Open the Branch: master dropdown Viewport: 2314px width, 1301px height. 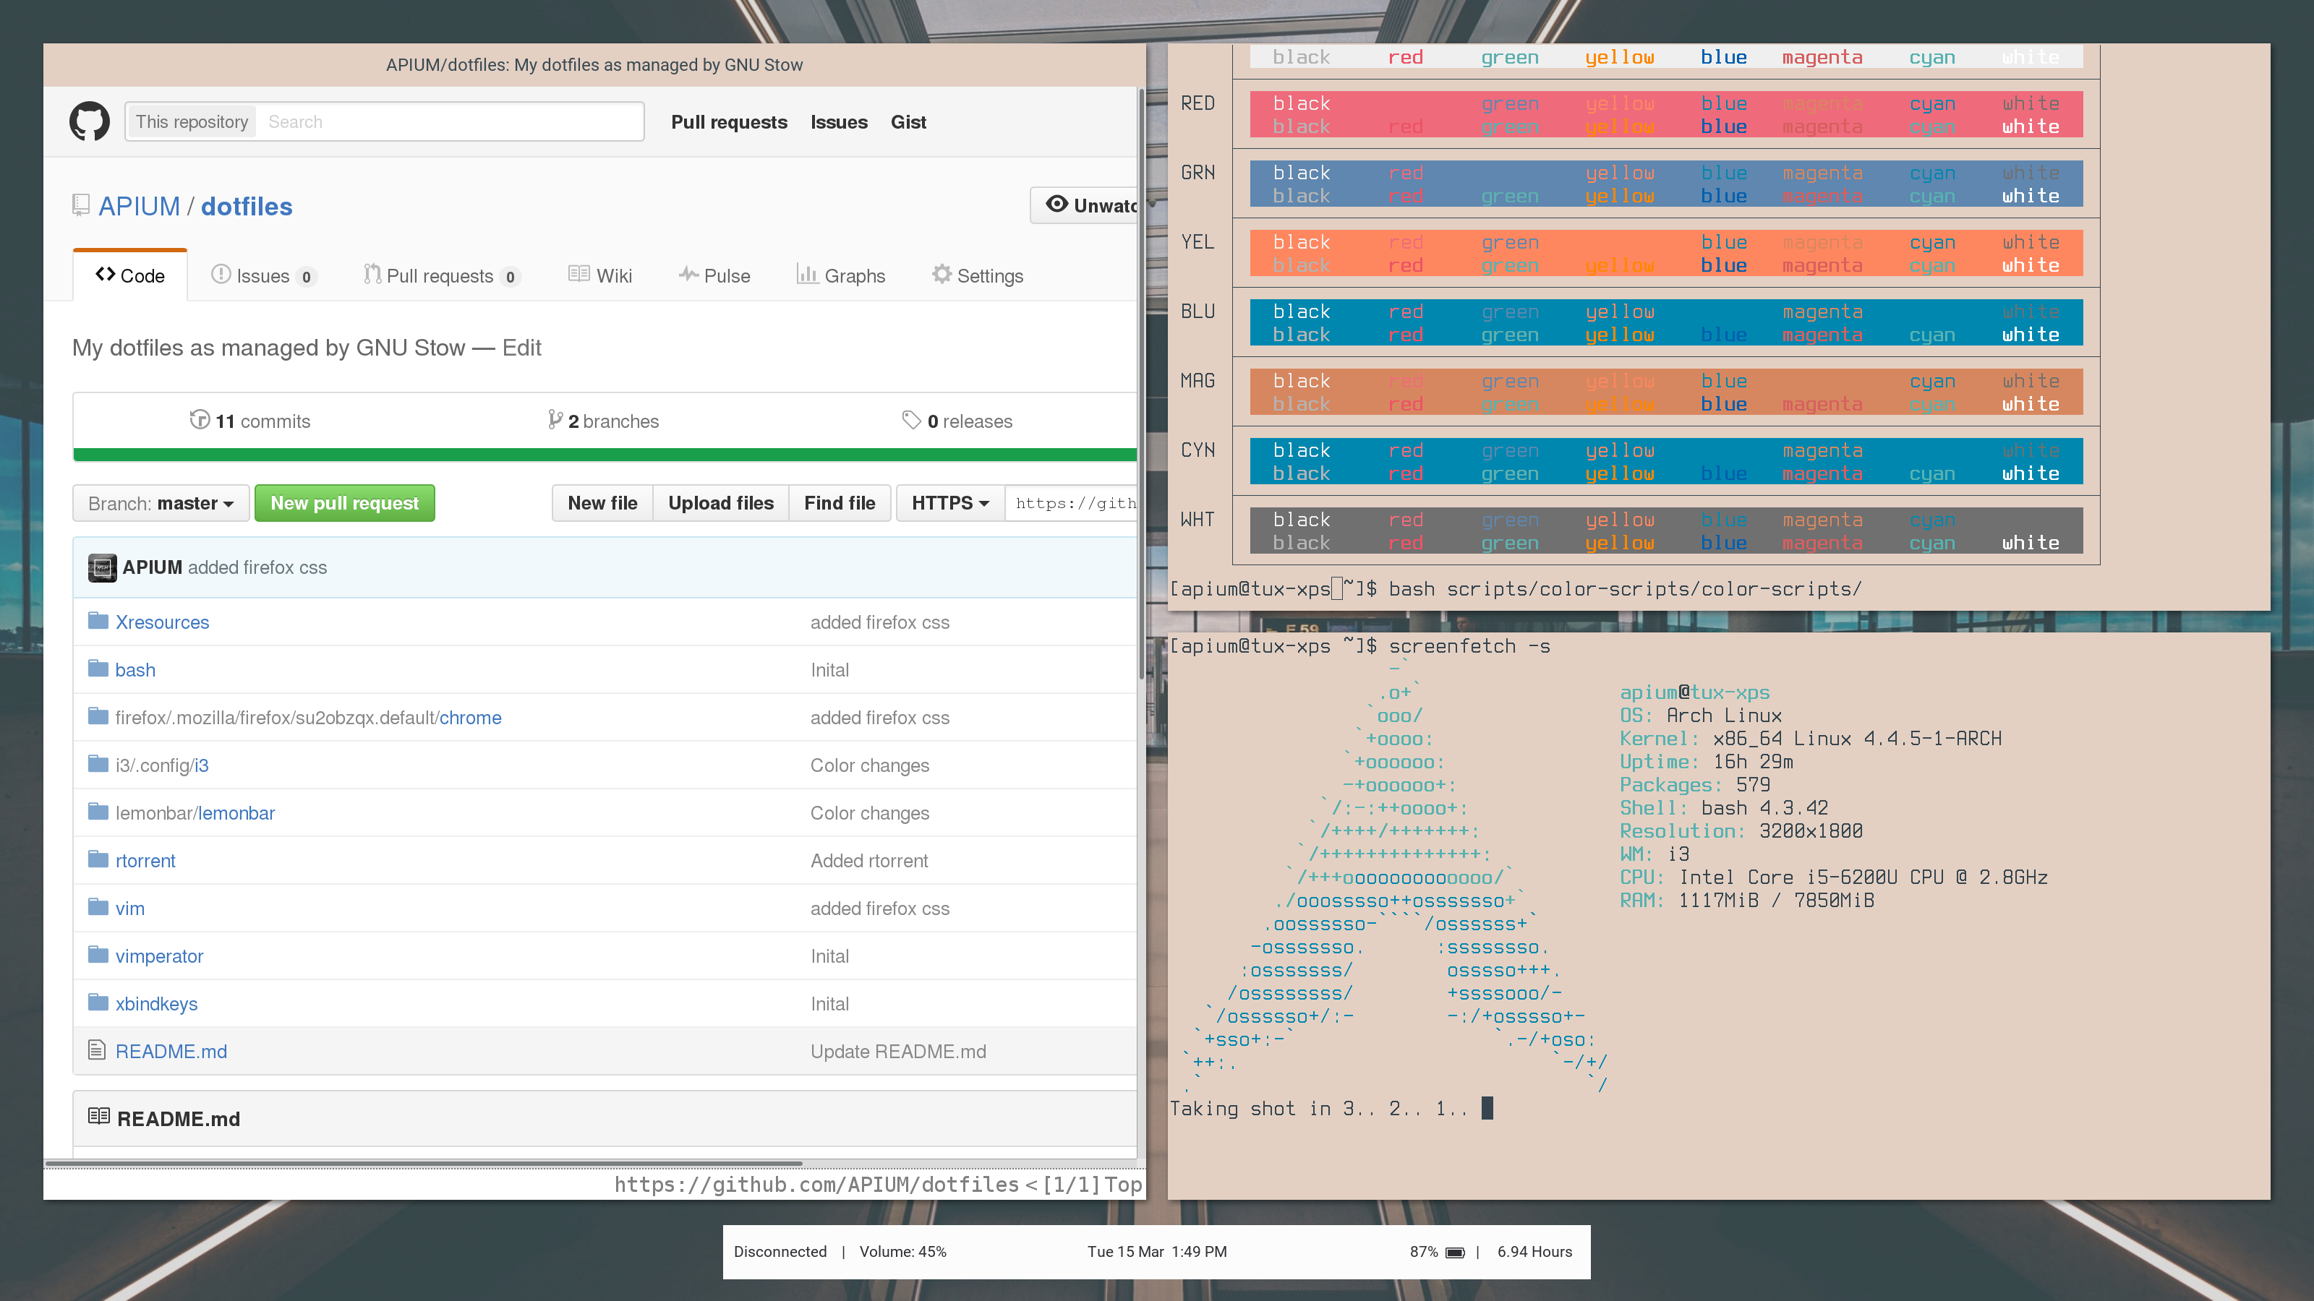pyautogui.click(x=161, y=503)
